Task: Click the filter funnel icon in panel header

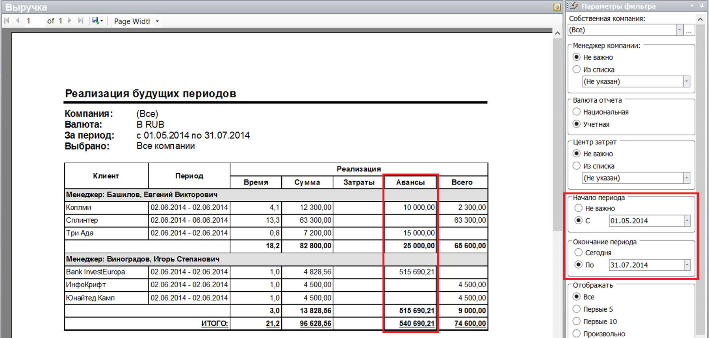Action: click(x=574, y=6)
